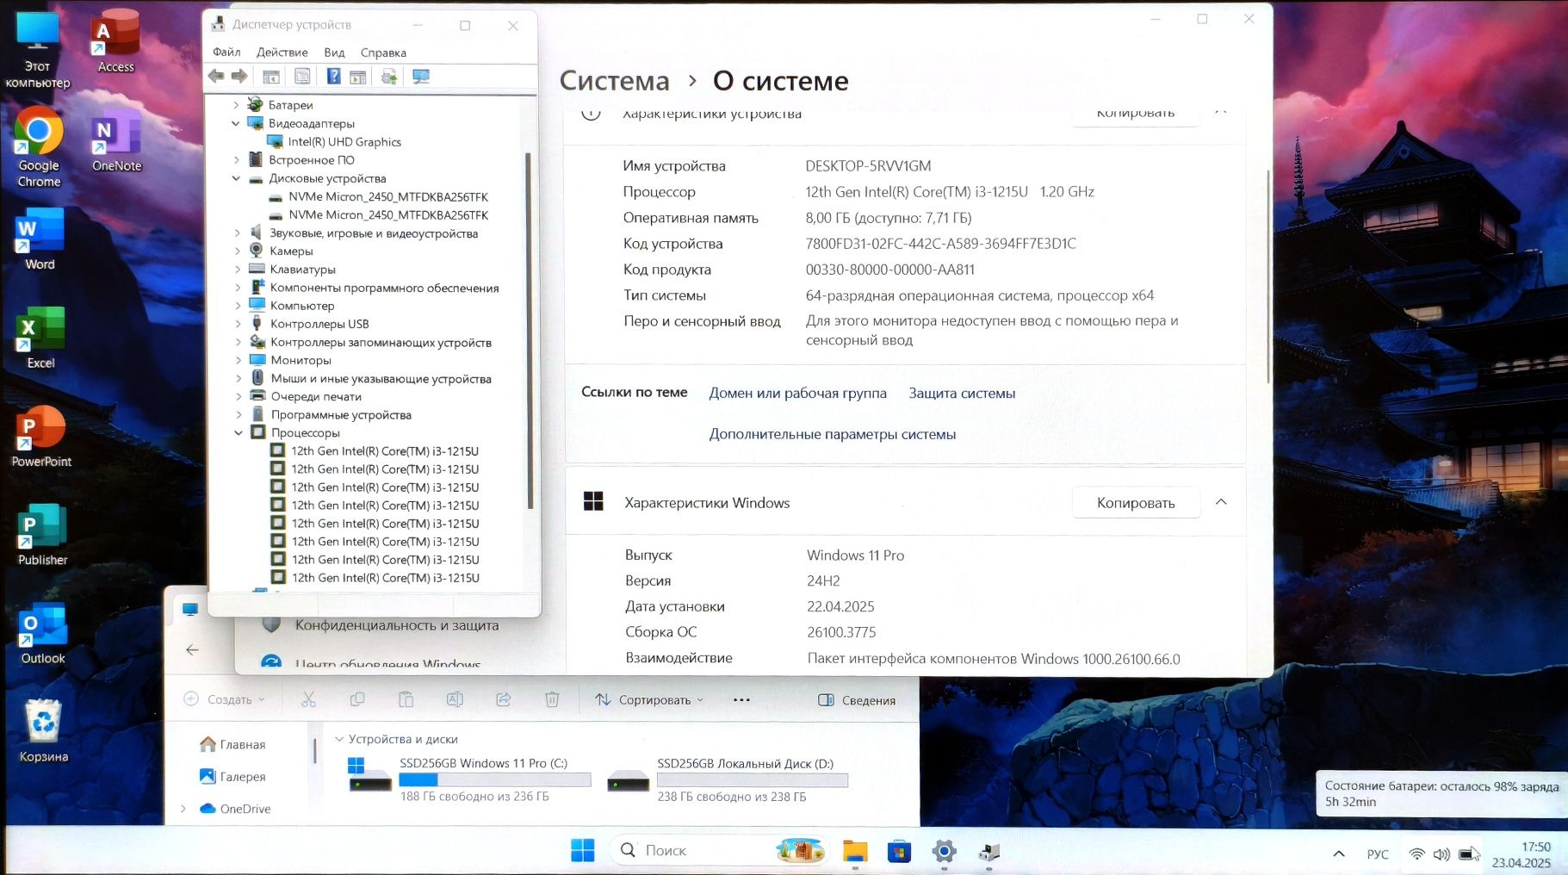Screen dimensions: 1568x875
Task: Click the Share icon in Explorer toolbar
Action: click(504, 699)
